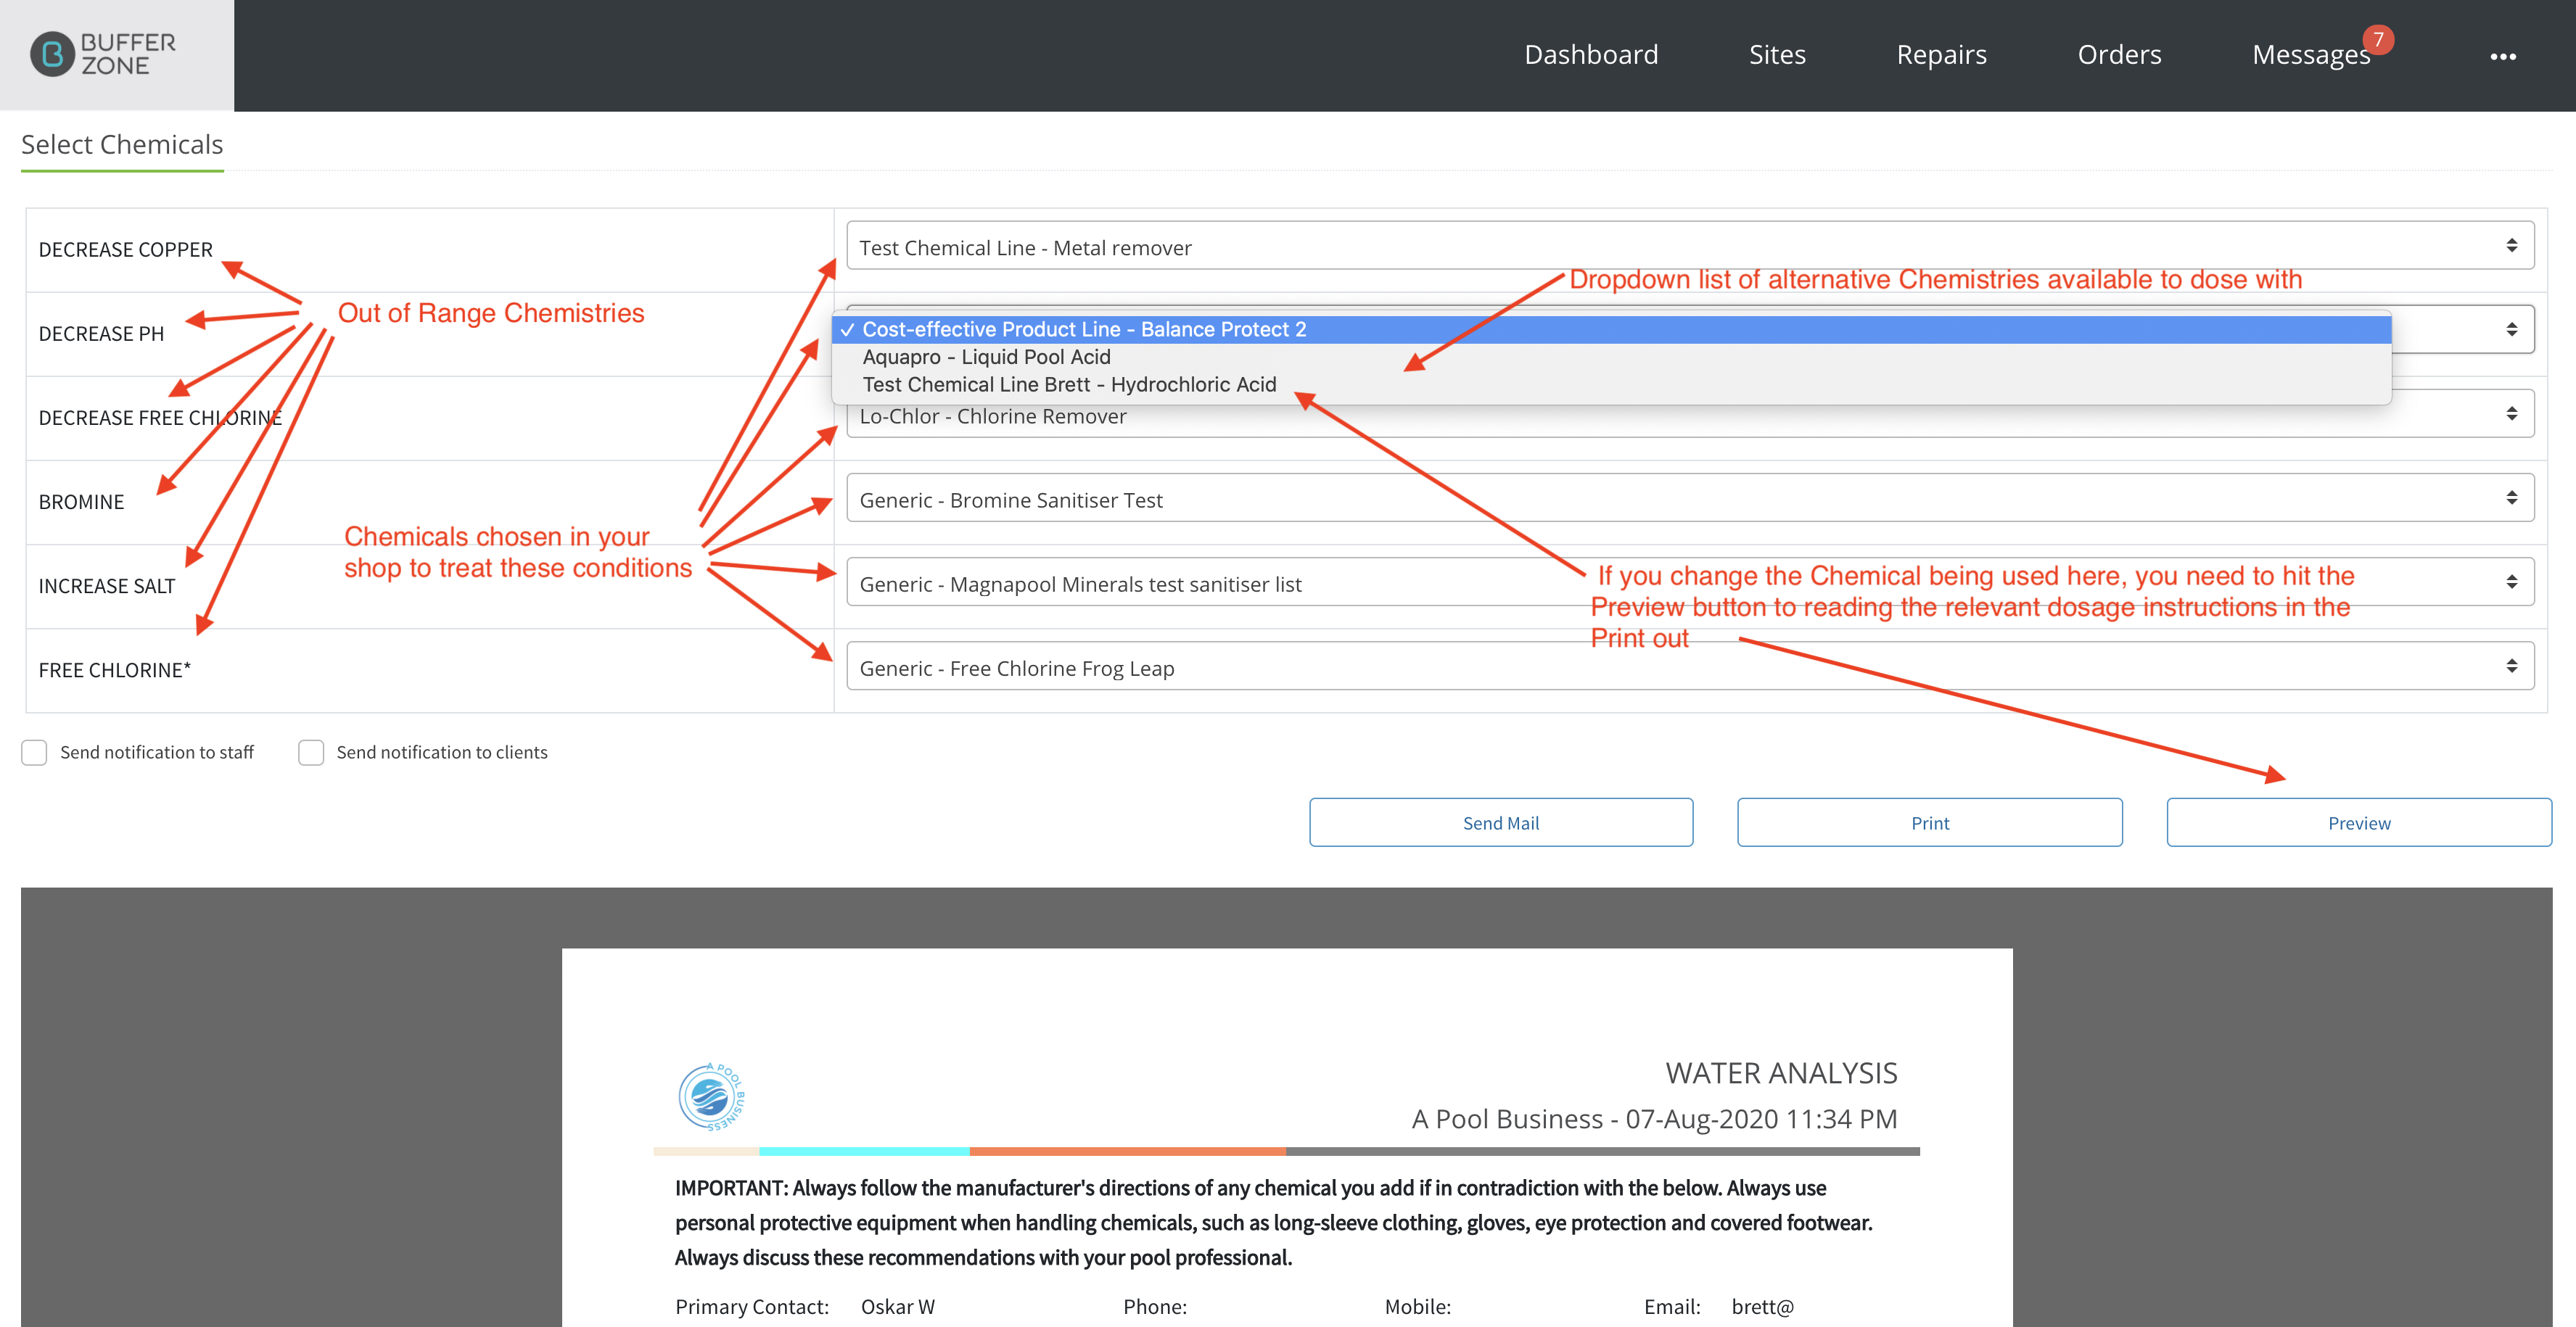
Task: Click the WATER ANALYSIS report title
Action: [x=1781, y=1073]
